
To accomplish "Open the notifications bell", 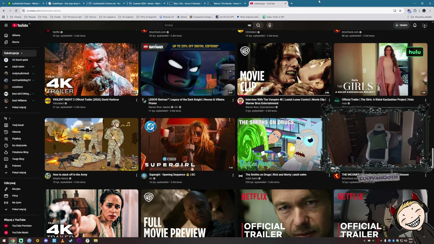I will 415,25.
